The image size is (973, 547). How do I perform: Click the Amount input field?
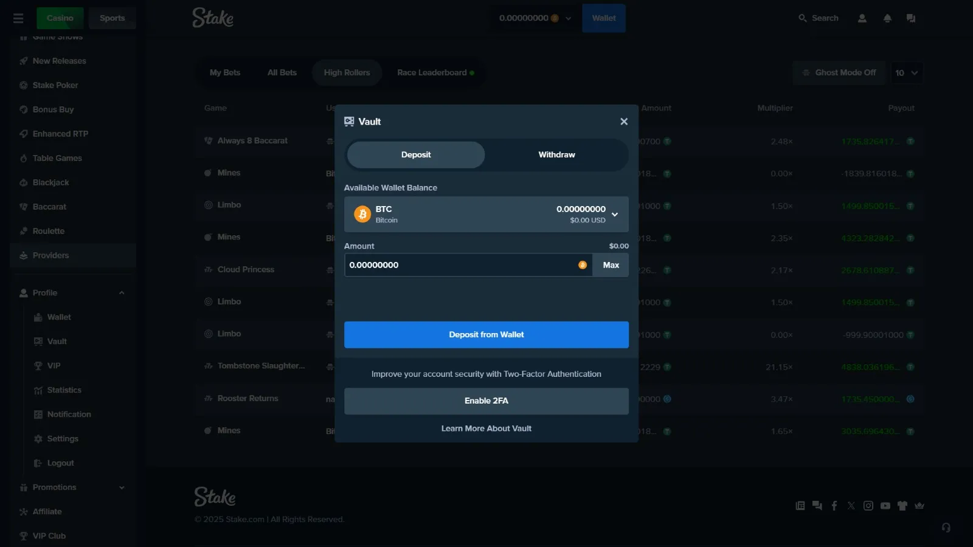(x=459, y=265)
